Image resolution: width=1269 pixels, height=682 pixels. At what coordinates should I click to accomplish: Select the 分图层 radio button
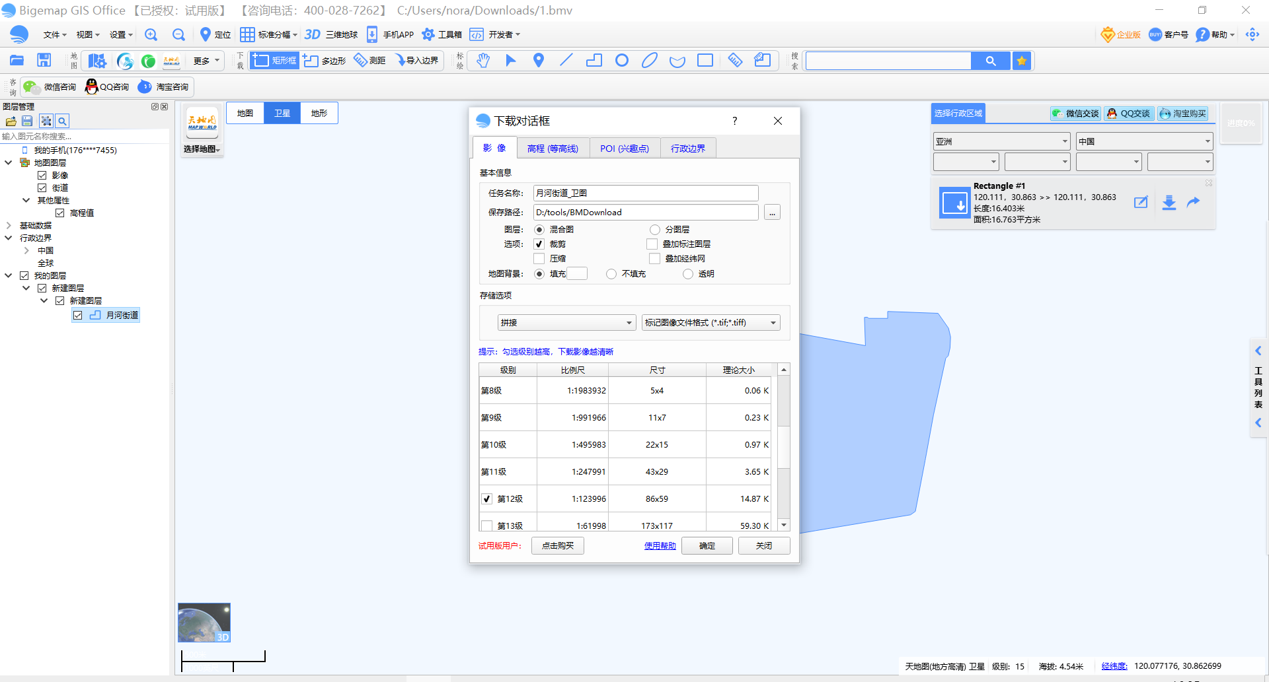coord(655,230)
